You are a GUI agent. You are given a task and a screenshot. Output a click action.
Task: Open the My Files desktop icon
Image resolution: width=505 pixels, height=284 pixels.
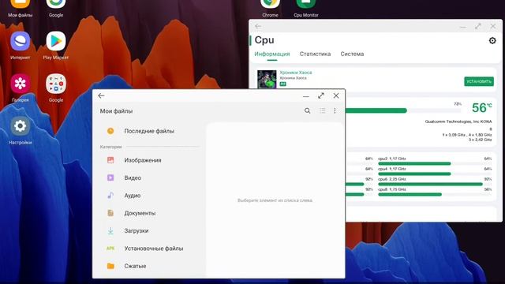click(x=21, y=4)
